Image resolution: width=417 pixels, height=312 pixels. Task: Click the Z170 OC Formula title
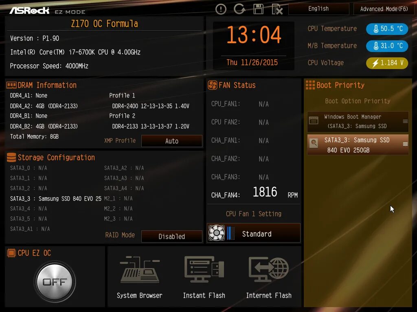coord(104,24)
